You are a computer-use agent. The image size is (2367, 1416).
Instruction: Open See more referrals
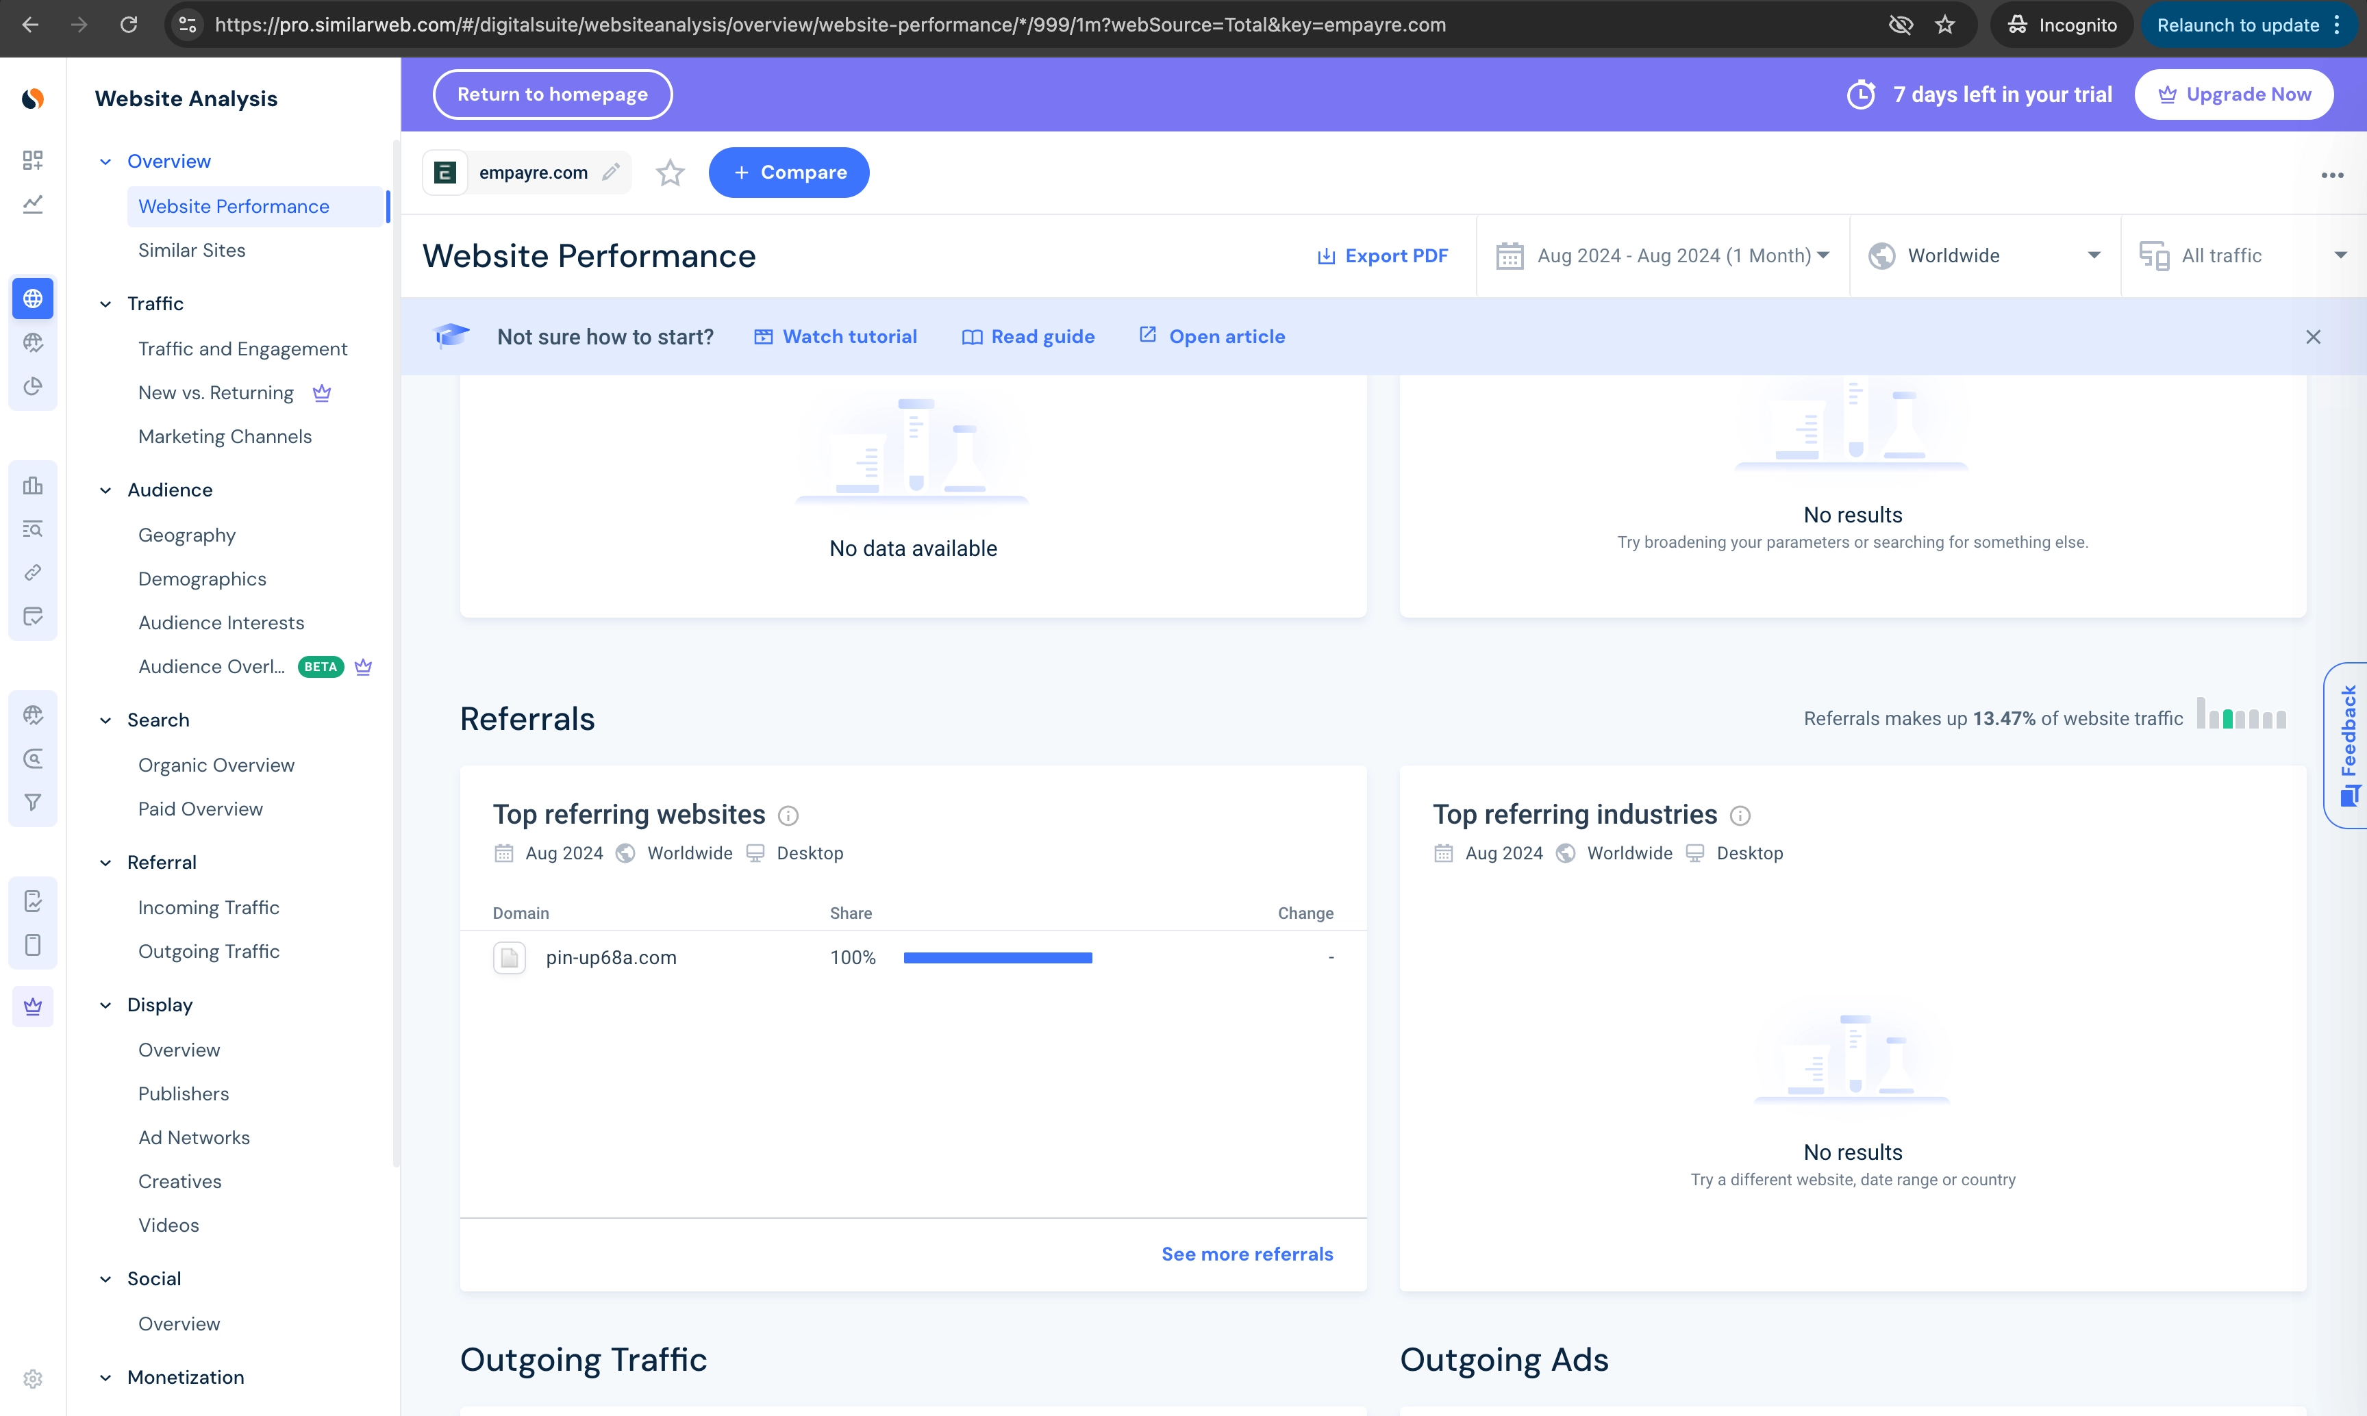(x=1247, y=1254)
